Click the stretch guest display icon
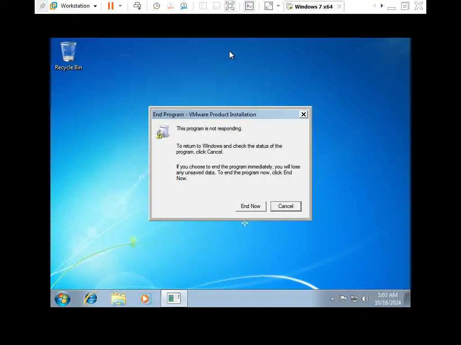461x345 pixels. (x=269, y=6)
